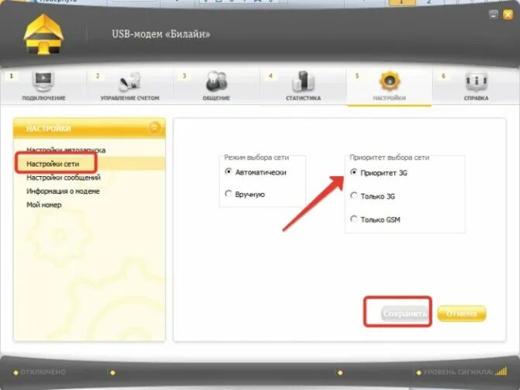
Task: Select Автоматически network selection mode
Action: pos(228,171)
